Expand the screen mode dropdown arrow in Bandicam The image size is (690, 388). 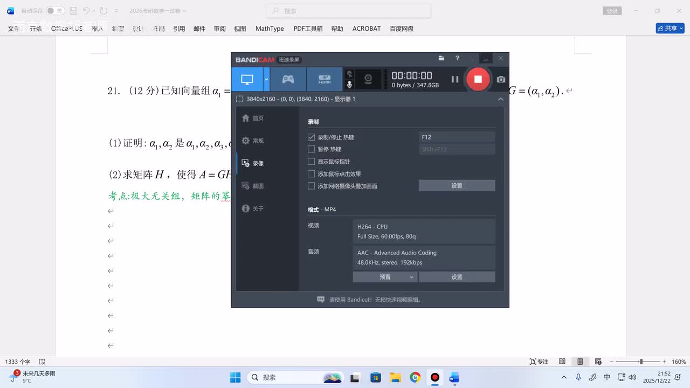tap(266, 79)
